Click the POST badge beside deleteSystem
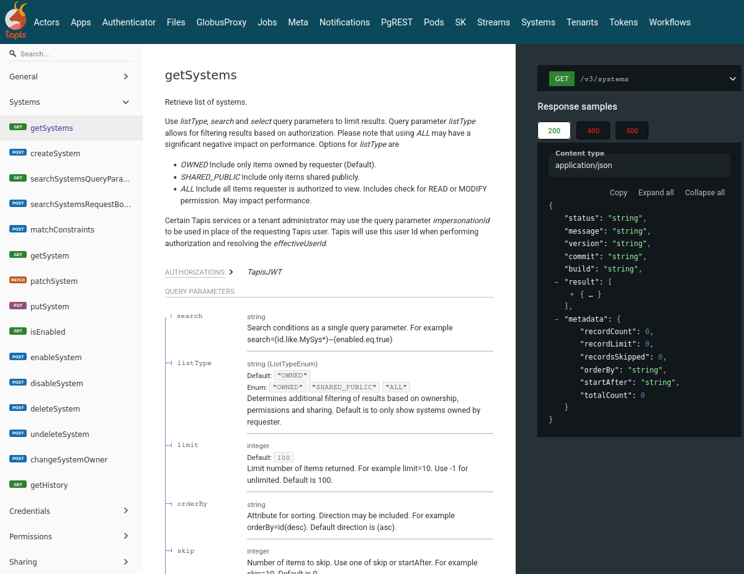This screenshot has width=744, height=574. 18,408
